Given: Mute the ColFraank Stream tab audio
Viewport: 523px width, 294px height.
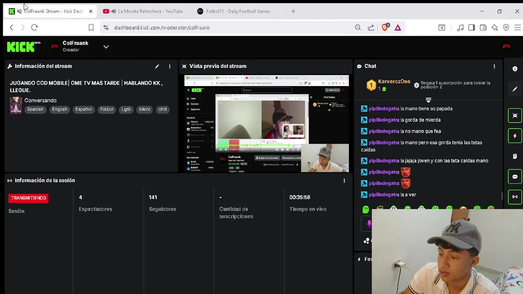Looking at the screenshot, I should point(19,11).
